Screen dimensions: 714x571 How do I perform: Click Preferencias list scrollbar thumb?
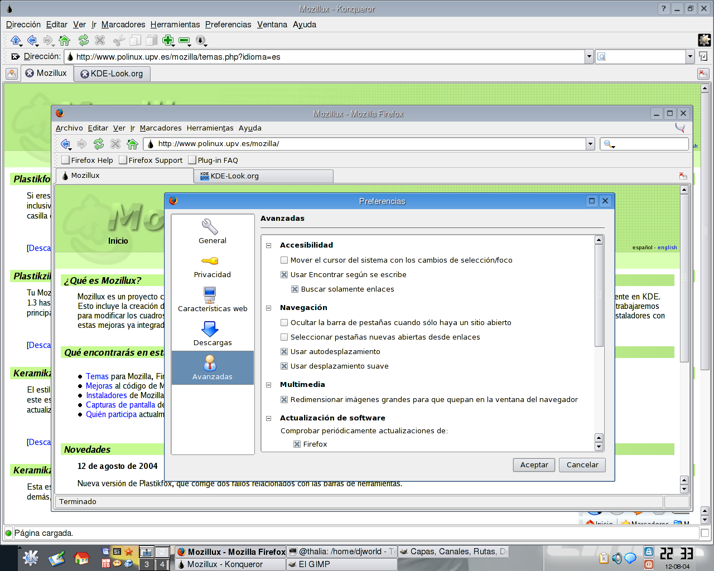(599, 296)
